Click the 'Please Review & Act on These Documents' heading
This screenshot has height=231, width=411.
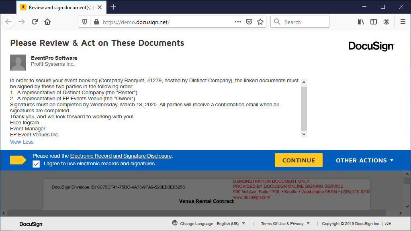point(97,43)
